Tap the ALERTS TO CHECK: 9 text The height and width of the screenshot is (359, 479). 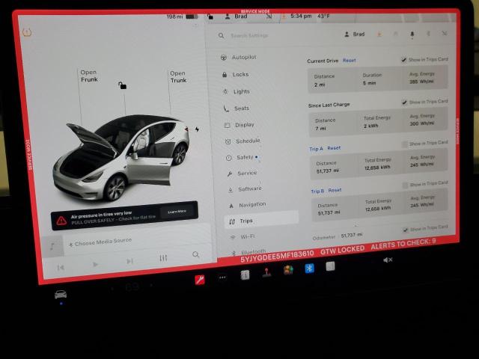pyautogui.click(x=403, y=244)
